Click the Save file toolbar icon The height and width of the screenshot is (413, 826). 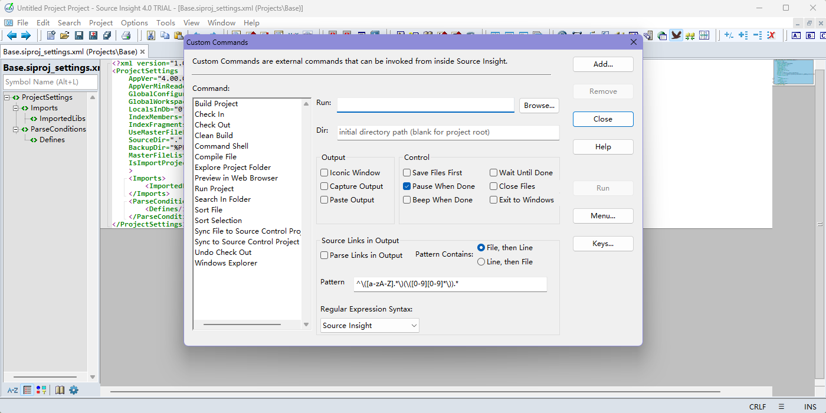[x=79, y=35]
